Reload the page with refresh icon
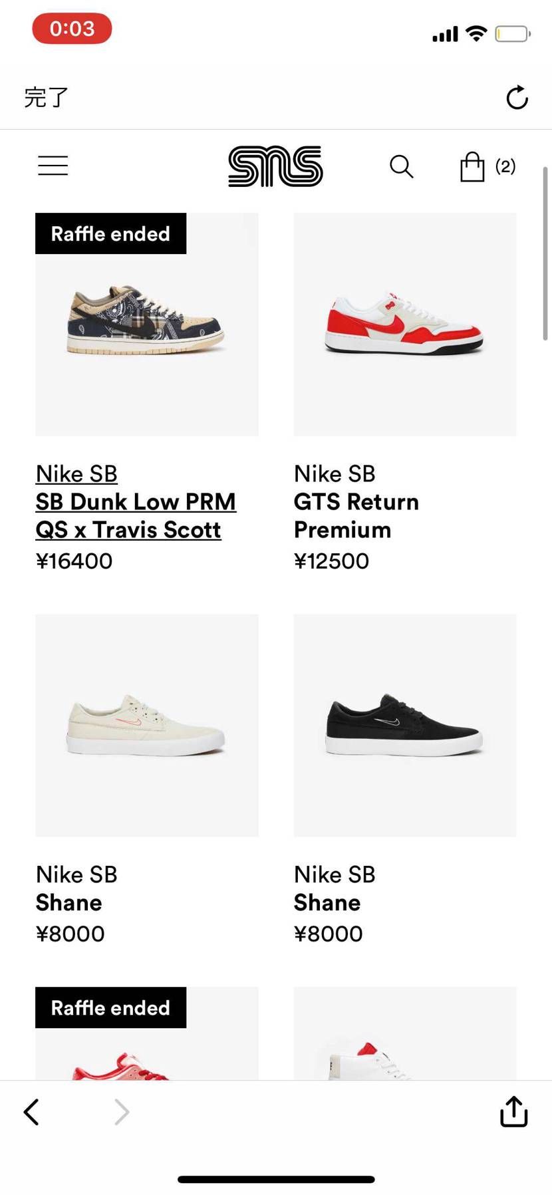 coord(517,98)
